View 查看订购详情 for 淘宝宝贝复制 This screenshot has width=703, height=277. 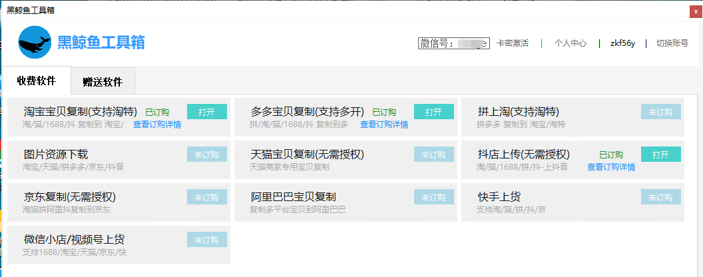pos(157,125)
